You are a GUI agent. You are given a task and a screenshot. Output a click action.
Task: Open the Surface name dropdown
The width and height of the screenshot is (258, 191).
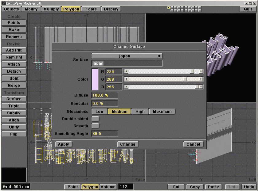[x=127, y=56]
